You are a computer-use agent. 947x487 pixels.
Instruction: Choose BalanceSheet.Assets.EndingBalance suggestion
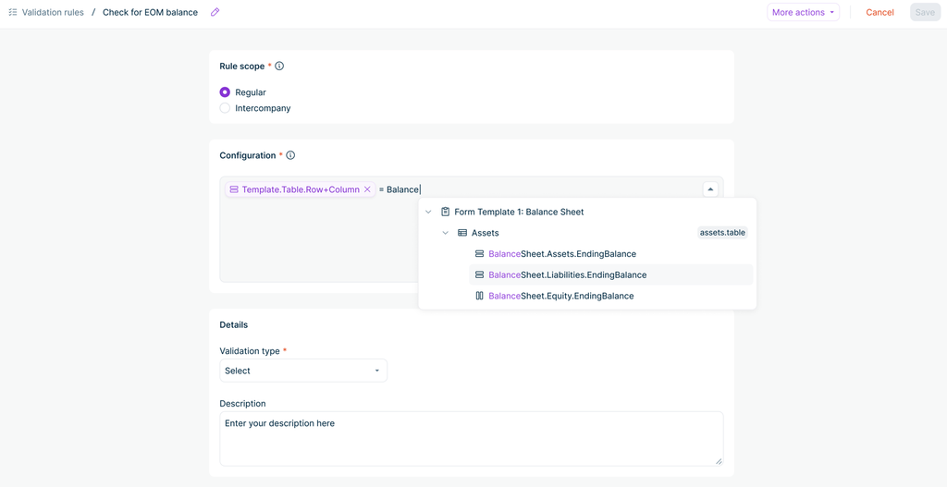(561, 254)
